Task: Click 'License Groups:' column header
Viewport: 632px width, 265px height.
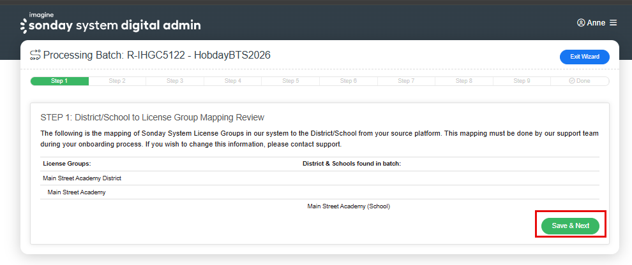Action: (67, 164)
